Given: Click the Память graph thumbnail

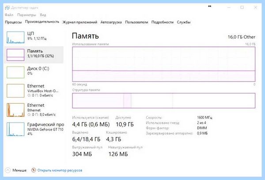Looking at the screenshot, I should 15,55.
